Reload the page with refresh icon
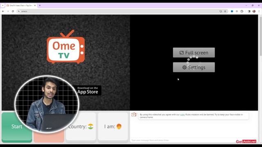 point(13,11)
